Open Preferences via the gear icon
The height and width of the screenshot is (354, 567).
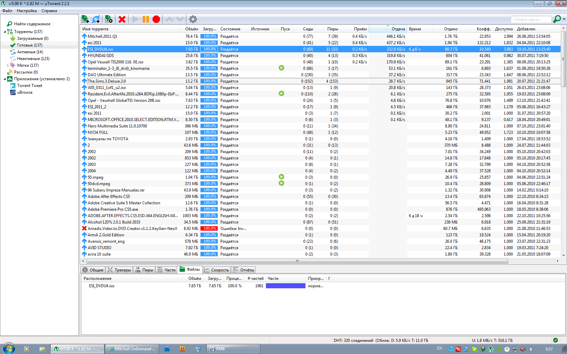click(193, 19)
